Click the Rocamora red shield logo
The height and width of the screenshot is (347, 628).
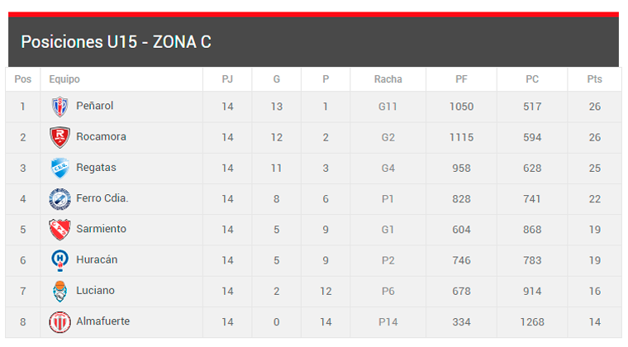(59, 137)
